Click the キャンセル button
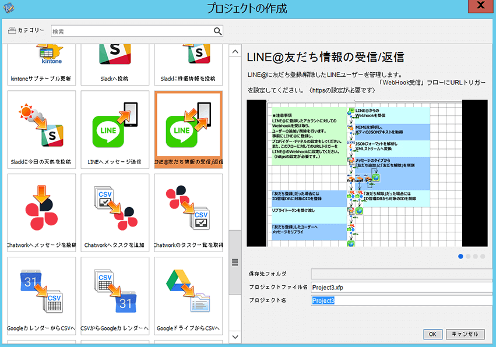 coord(465,334)
